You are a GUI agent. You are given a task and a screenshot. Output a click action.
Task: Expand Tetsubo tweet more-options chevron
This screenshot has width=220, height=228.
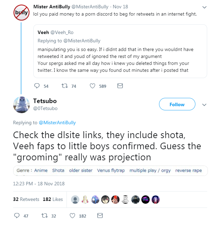coord(204,104)
